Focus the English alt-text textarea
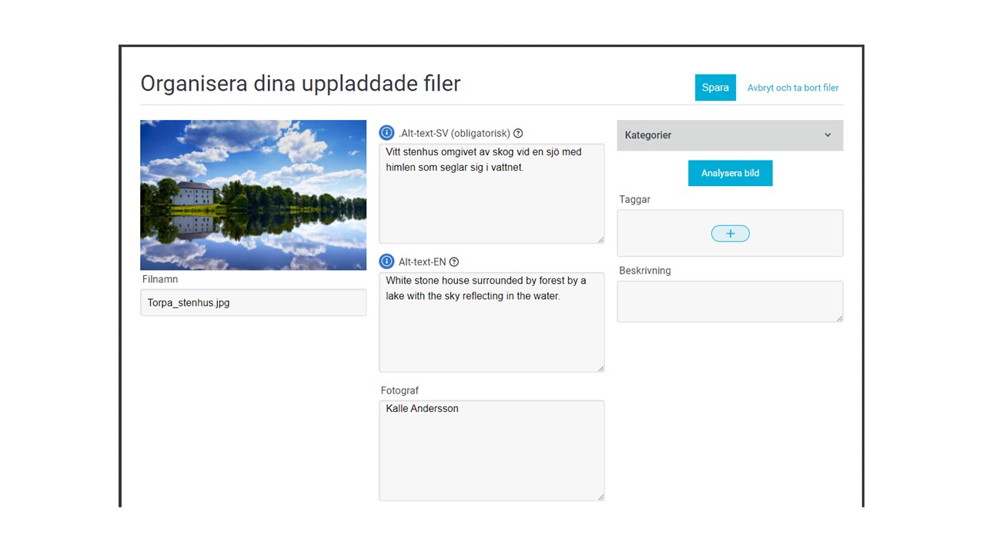The width and height of the screenshot is (983, 552). (x=491, y=331)
